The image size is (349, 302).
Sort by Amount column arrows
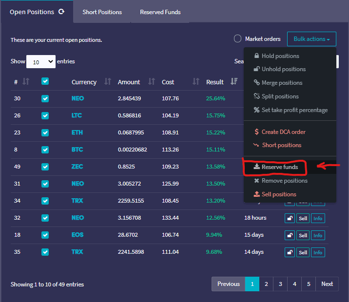tap(152, 82)
